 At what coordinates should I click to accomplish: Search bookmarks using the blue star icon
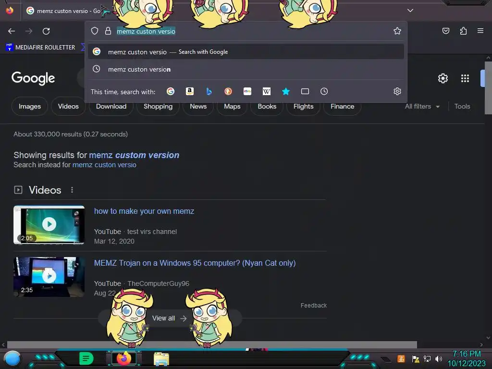pos(285,91)
